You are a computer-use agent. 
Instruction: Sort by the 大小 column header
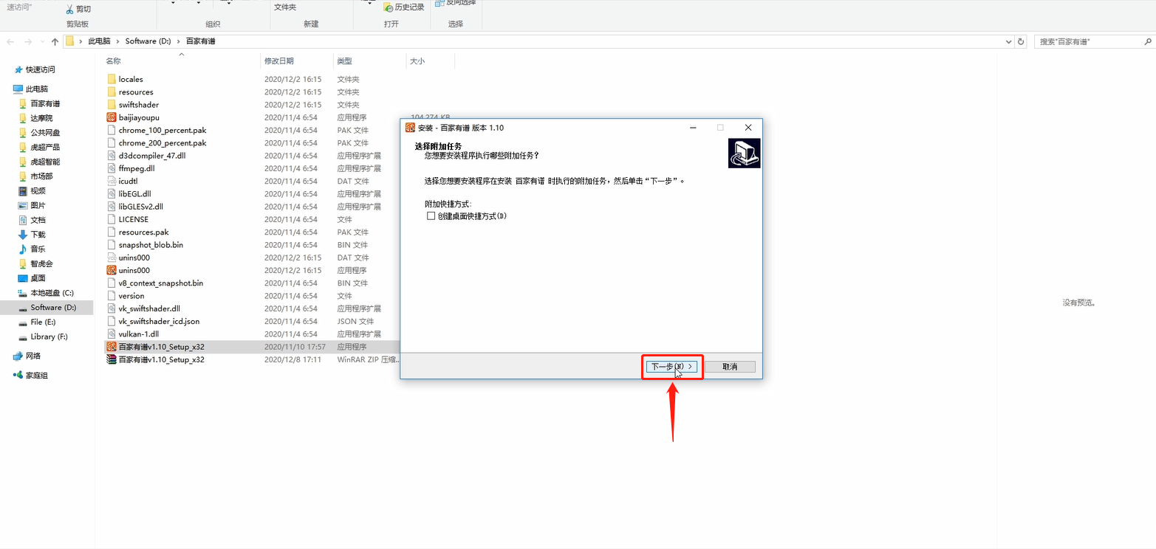tap(417, 61)
